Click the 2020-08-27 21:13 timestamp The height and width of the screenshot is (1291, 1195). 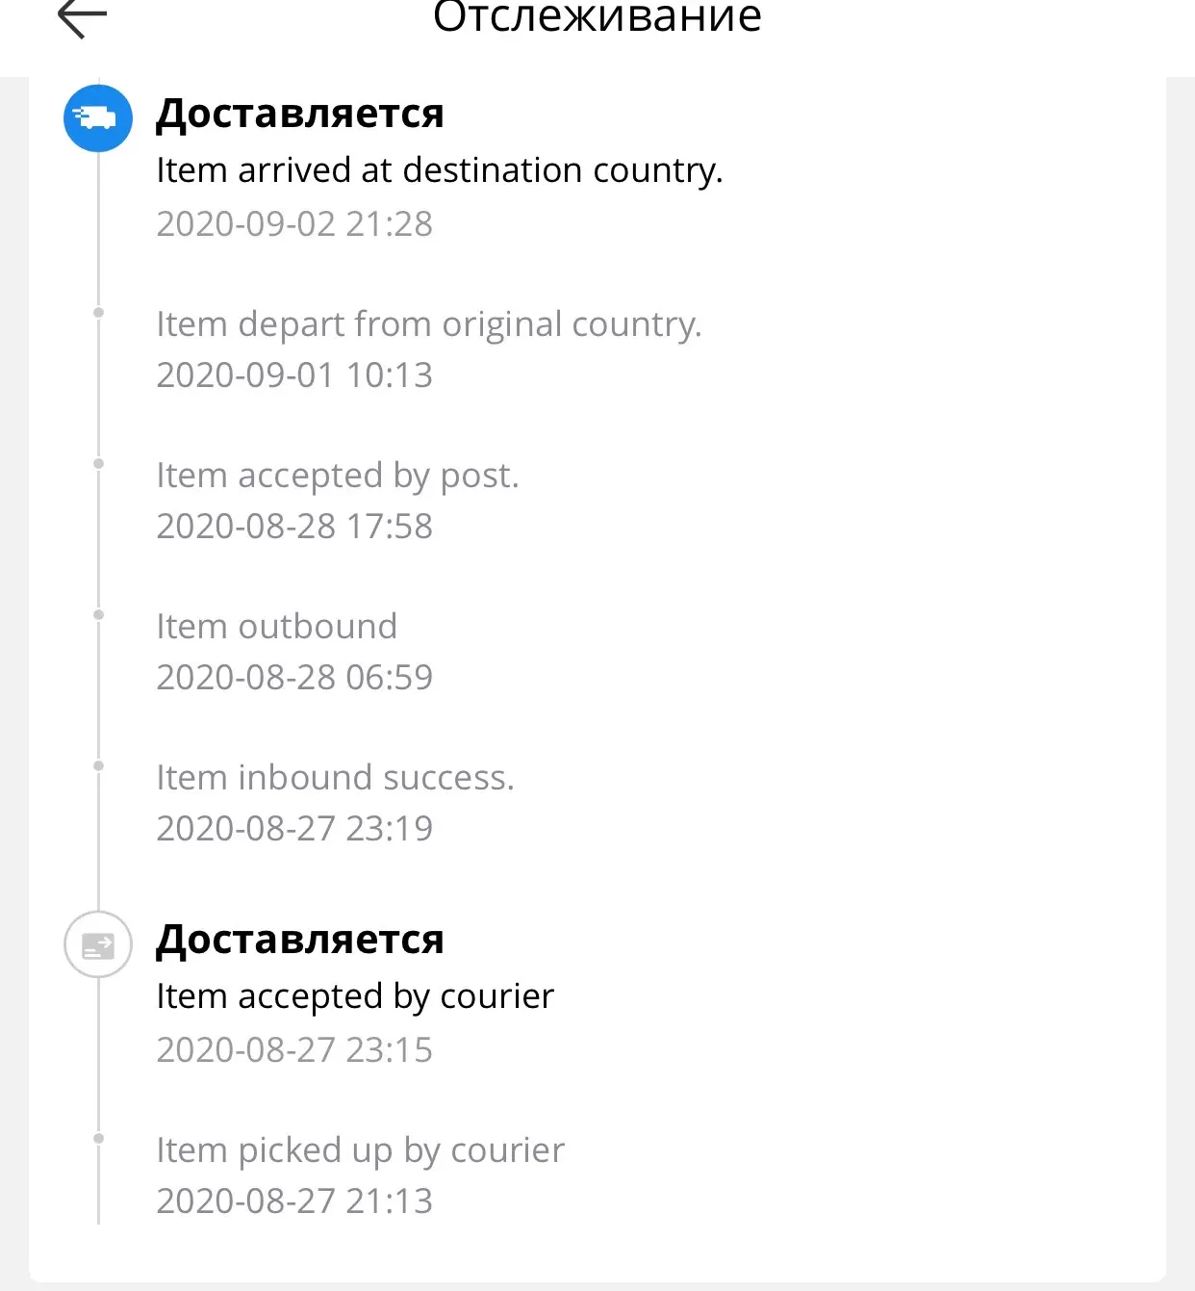294,1201
